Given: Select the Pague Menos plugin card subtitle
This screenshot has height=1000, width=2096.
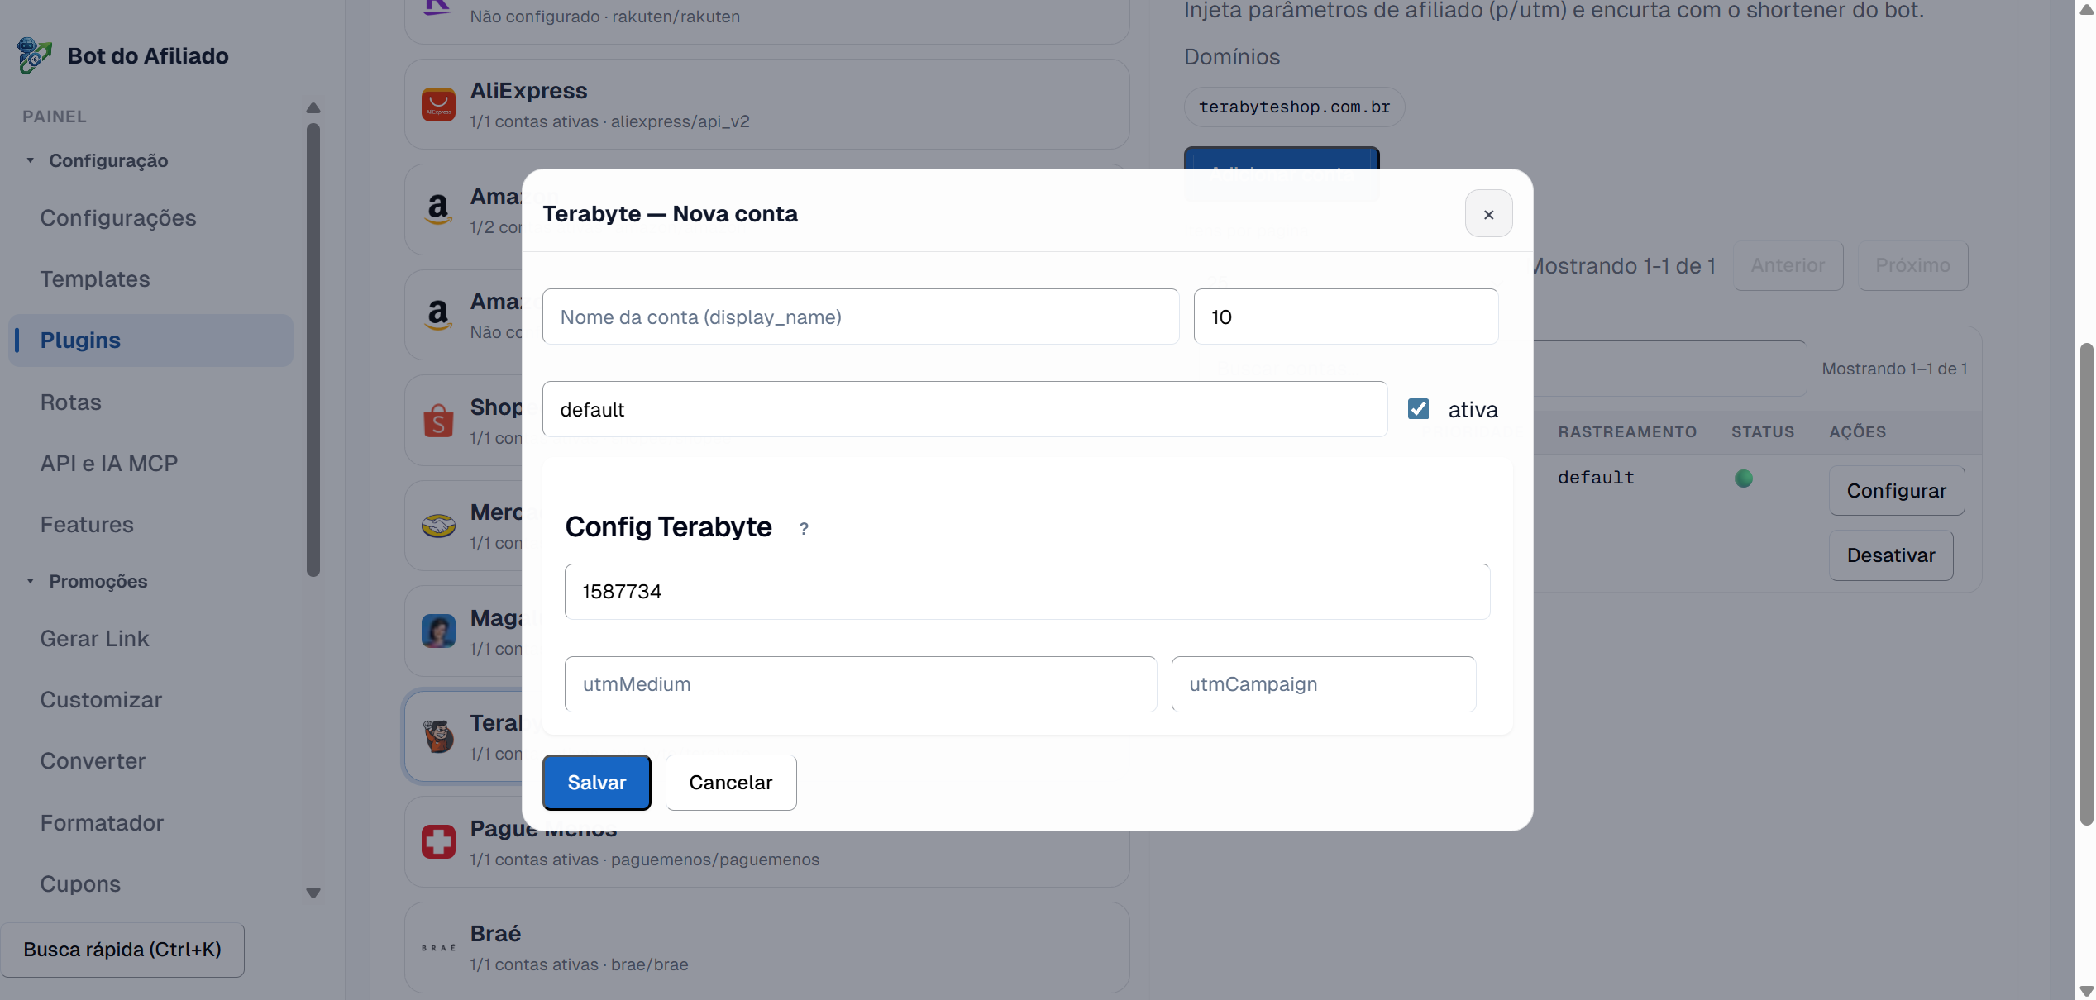Looking at the screenshot, I should coord(644,860).
